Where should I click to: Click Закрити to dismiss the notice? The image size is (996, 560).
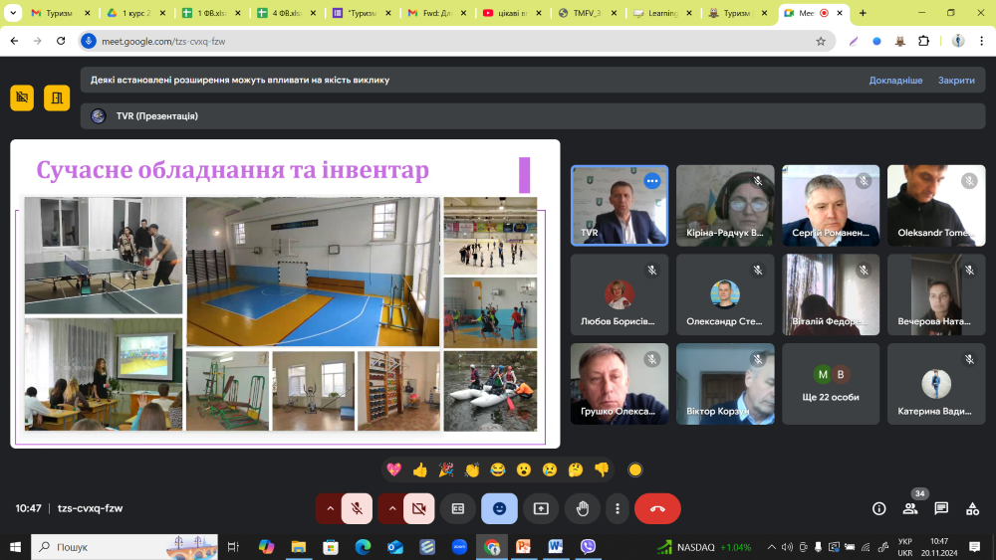956,81
